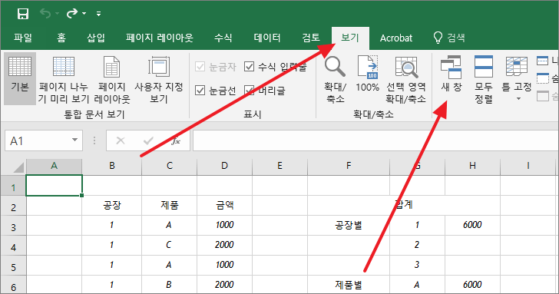Click the Redo arrow icon

(x=72, y=14)
